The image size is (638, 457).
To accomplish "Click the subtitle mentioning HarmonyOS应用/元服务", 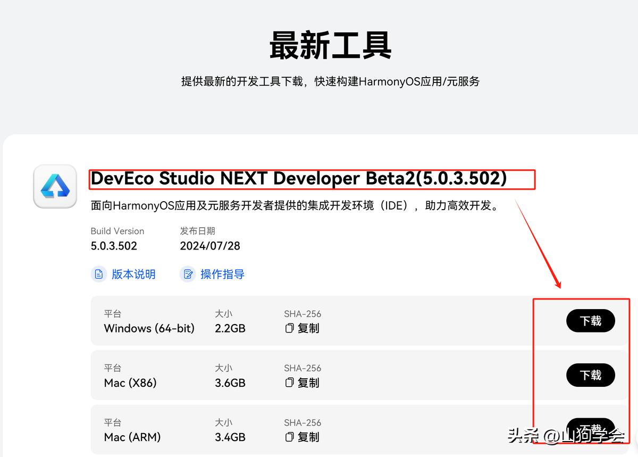I will pos(330,81).
